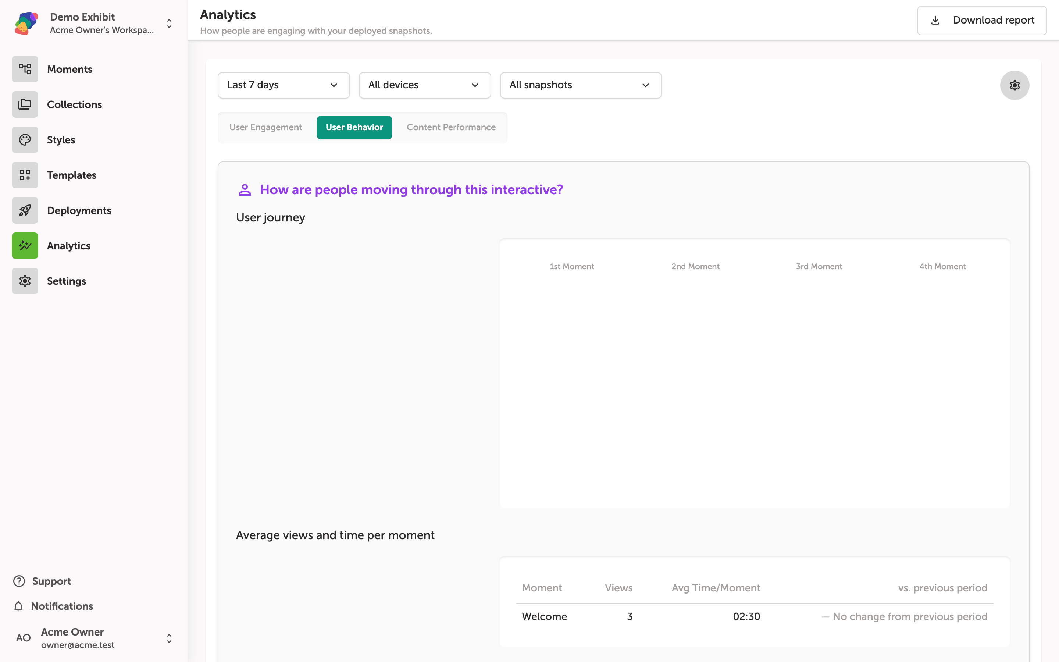Open the Templates grid icon

click(x=25, y=175)
